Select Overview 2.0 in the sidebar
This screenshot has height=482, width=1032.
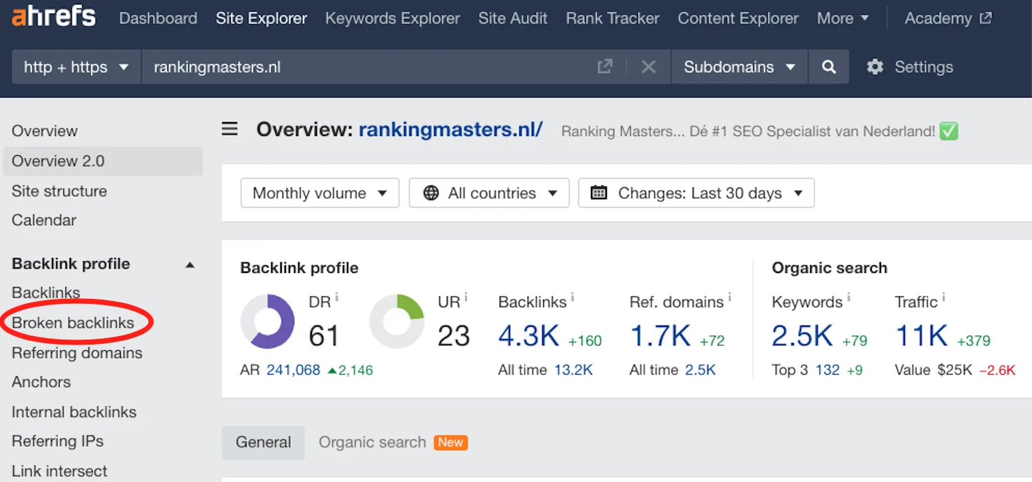(103, 161)
